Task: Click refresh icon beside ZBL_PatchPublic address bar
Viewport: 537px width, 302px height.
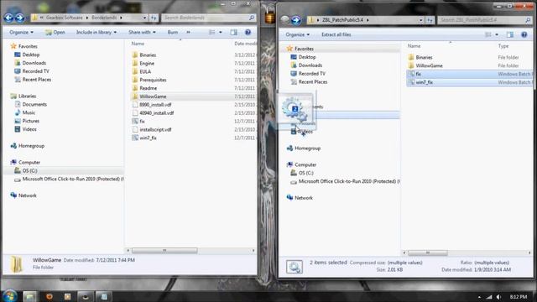Action: point(430,20)
